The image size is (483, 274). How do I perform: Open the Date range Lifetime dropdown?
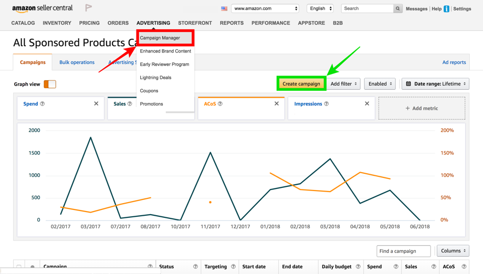(x=435, y=84)
